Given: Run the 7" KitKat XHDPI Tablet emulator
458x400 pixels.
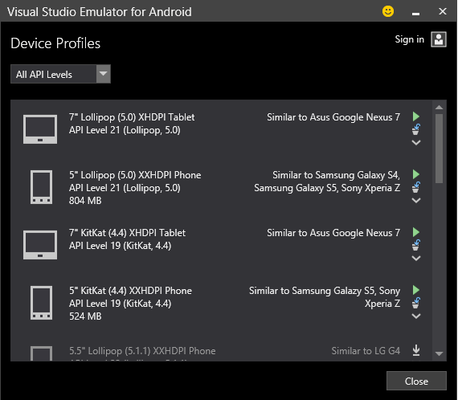Looking at the screenshot, I should click(x=416, y=232).
